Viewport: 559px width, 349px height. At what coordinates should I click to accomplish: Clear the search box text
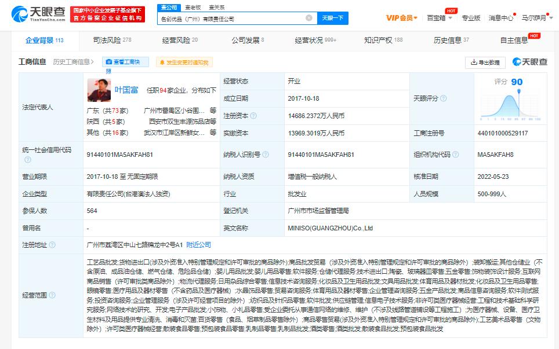[309, 19]
